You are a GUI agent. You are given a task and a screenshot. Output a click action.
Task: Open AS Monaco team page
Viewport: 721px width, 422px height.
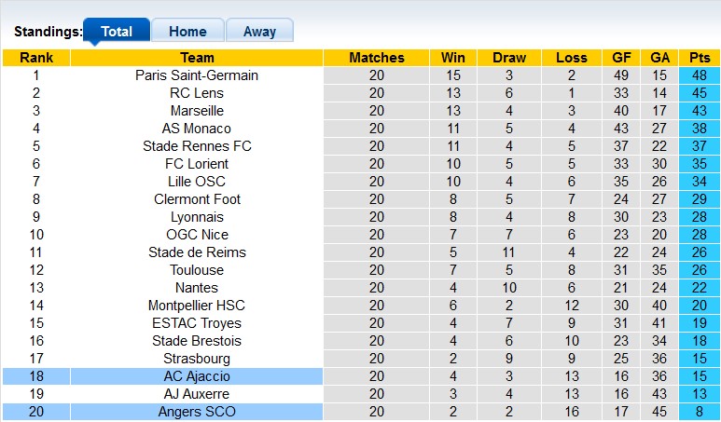(x=197, y=129)
